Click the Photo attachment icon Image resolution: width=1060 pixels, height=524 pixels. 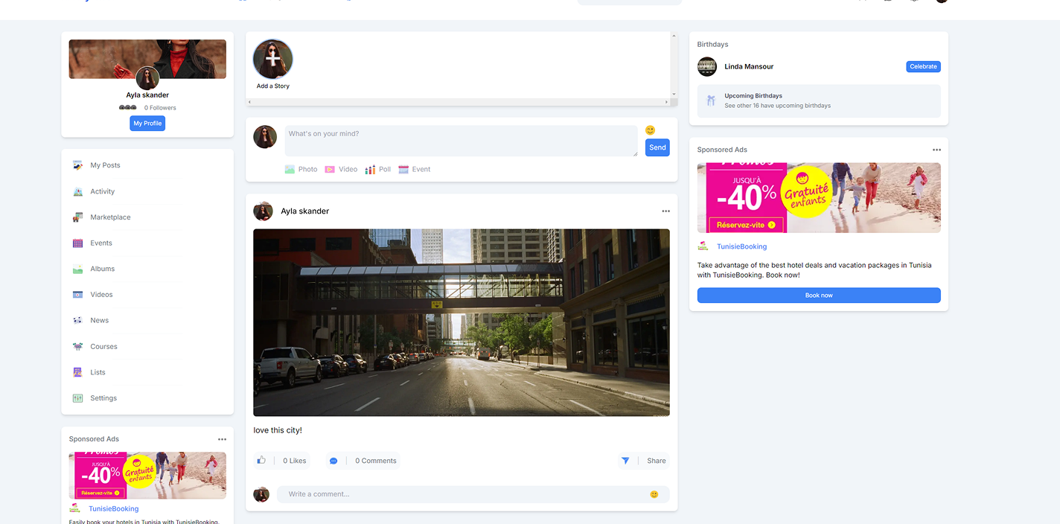coord(290,170)
